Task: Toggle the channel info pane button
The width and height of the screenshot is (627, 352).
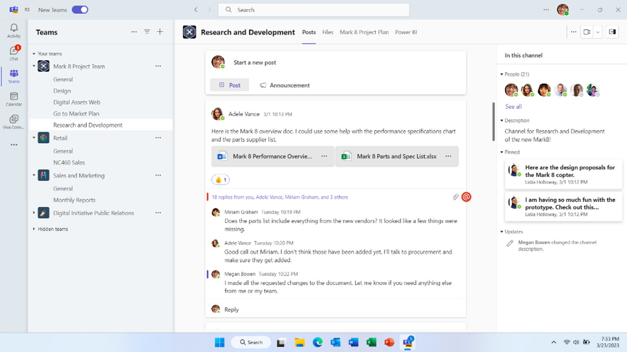Action: coord(612,32)
